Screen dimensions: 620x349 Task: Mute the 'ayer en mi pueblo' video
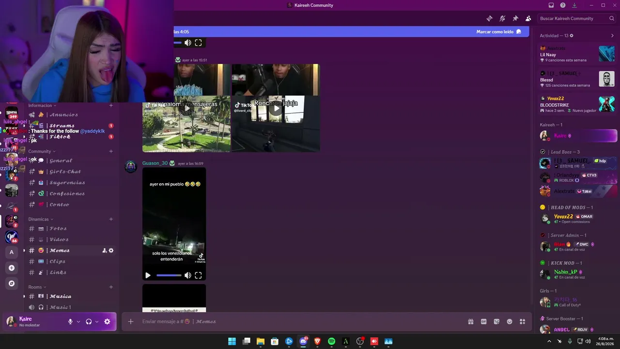pos(188,275)
